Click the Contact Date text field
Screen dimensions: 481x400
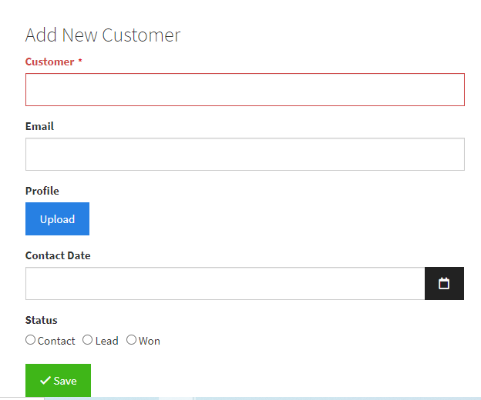[x=225, y=283]
